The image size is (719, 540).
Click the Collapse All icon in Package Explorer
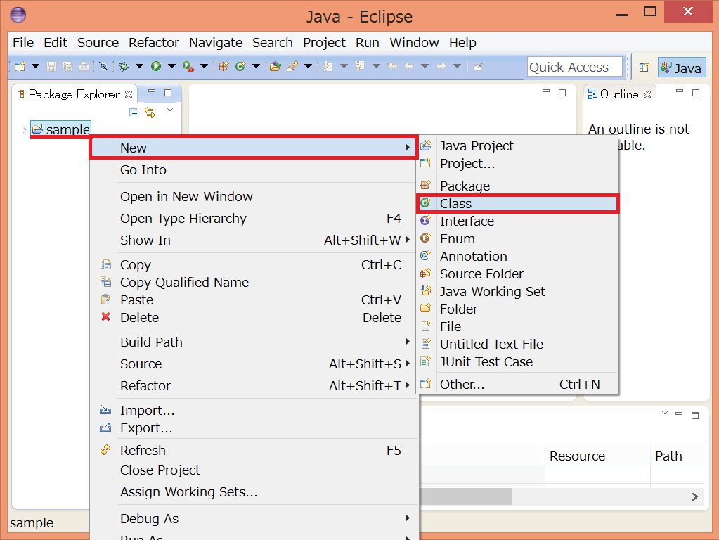(134, 113)
